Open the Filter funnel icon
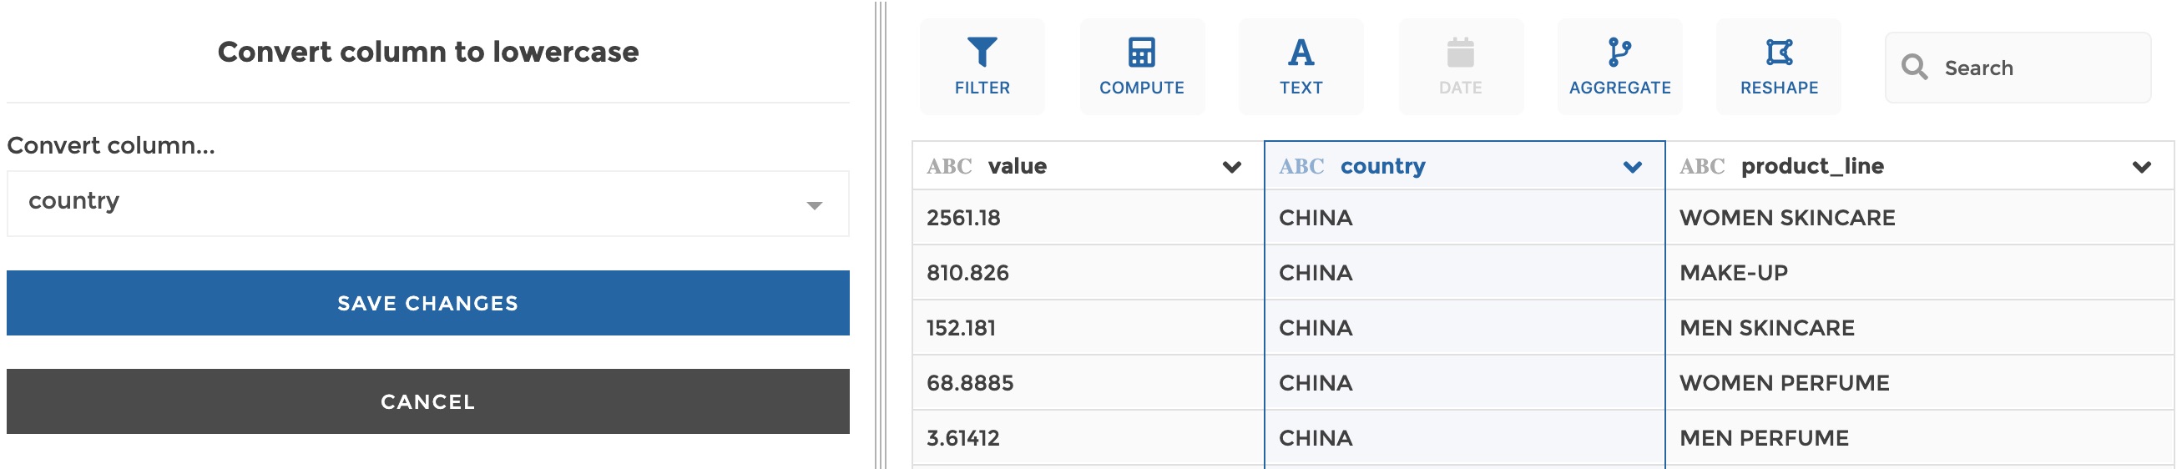The width and height of the screenshot is (2182, 469). pos(982,53)
